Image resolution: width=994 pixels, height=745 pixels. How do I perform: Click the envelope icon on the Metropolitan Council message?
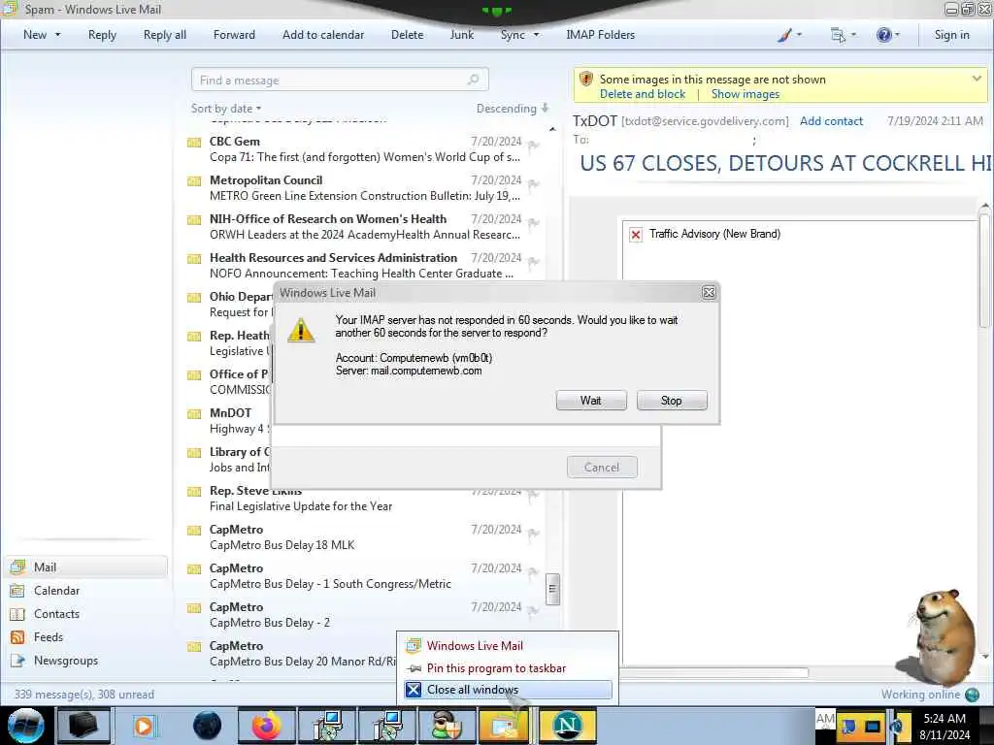[194, 181]
